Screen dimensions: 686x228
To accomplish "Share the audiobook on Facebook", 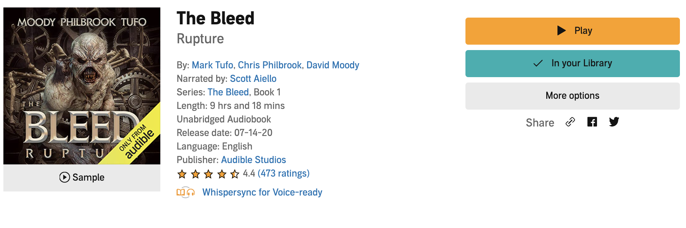I will [592, 122].
